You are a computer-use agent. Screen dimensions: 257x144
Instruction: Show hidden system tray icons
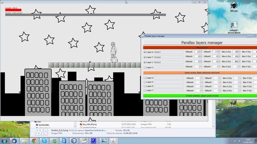point(232,141)
